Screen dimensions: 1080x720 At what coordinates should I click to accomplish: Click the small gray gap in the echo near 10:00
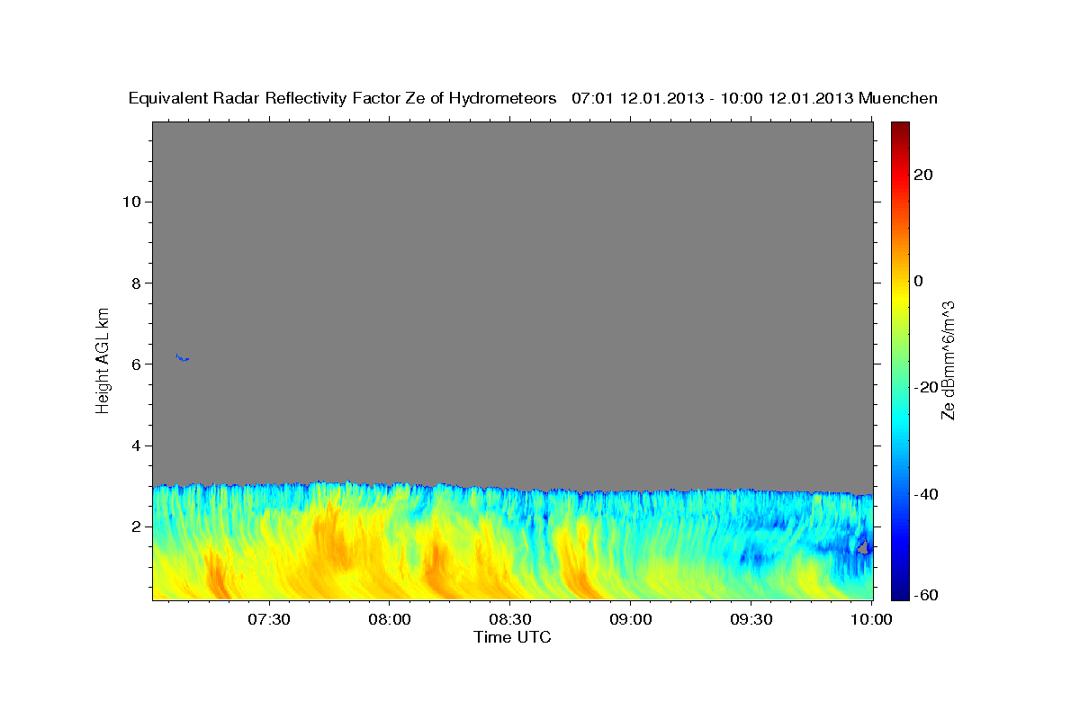(x=862, y=547)
